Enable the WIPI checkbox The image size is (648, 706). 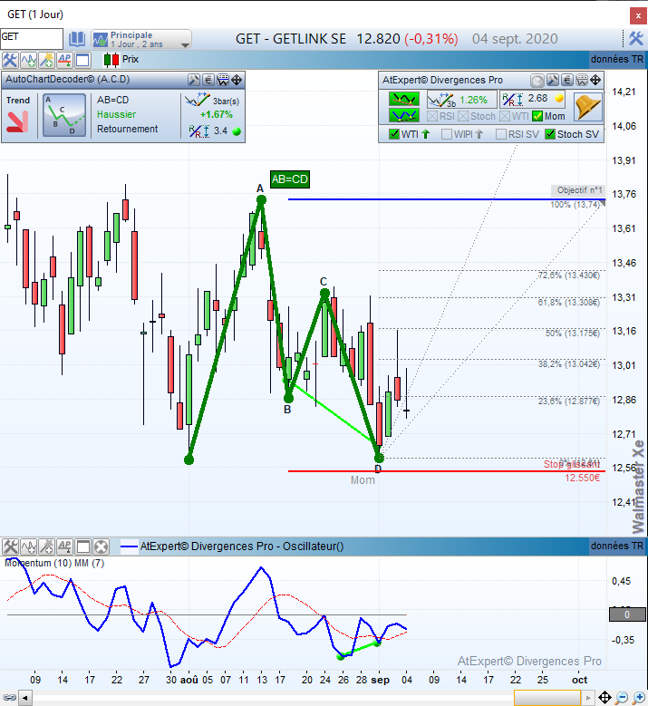coord(447,134)
